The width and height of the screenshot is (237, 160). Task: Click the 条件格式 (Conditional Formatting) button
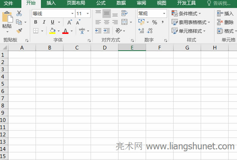(x=186, y=13)
